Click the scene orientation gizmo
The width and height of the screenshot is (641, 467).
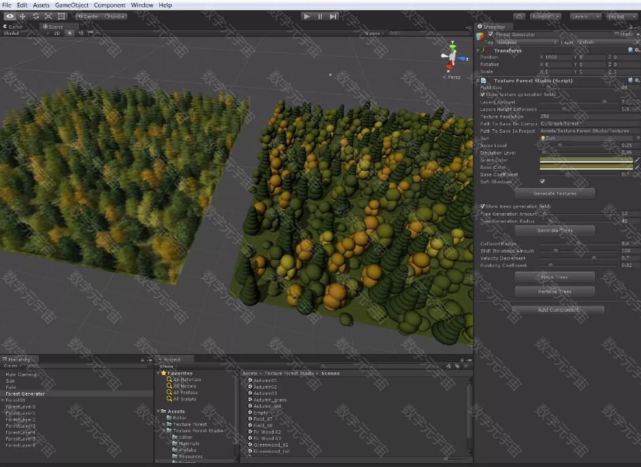pyautogui.click(x=453, y=57)
